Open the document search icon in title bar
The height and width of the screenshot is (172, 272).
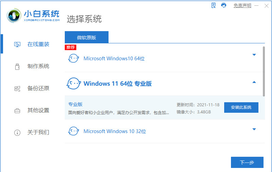(214, 5)
